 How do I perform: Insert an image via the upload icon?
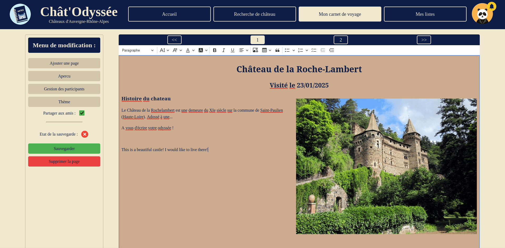point(255,50)
